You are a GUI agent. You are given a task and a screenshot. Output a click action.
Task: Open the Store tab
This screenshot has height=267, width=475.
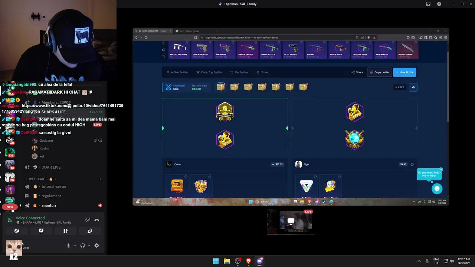262,72
